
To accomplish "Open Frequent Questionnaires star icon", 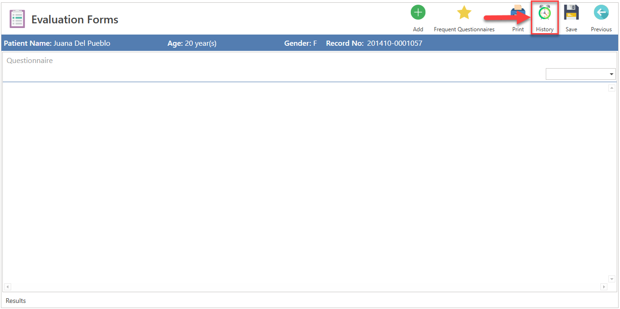I will pyautogui.click(x=464, y=13).
